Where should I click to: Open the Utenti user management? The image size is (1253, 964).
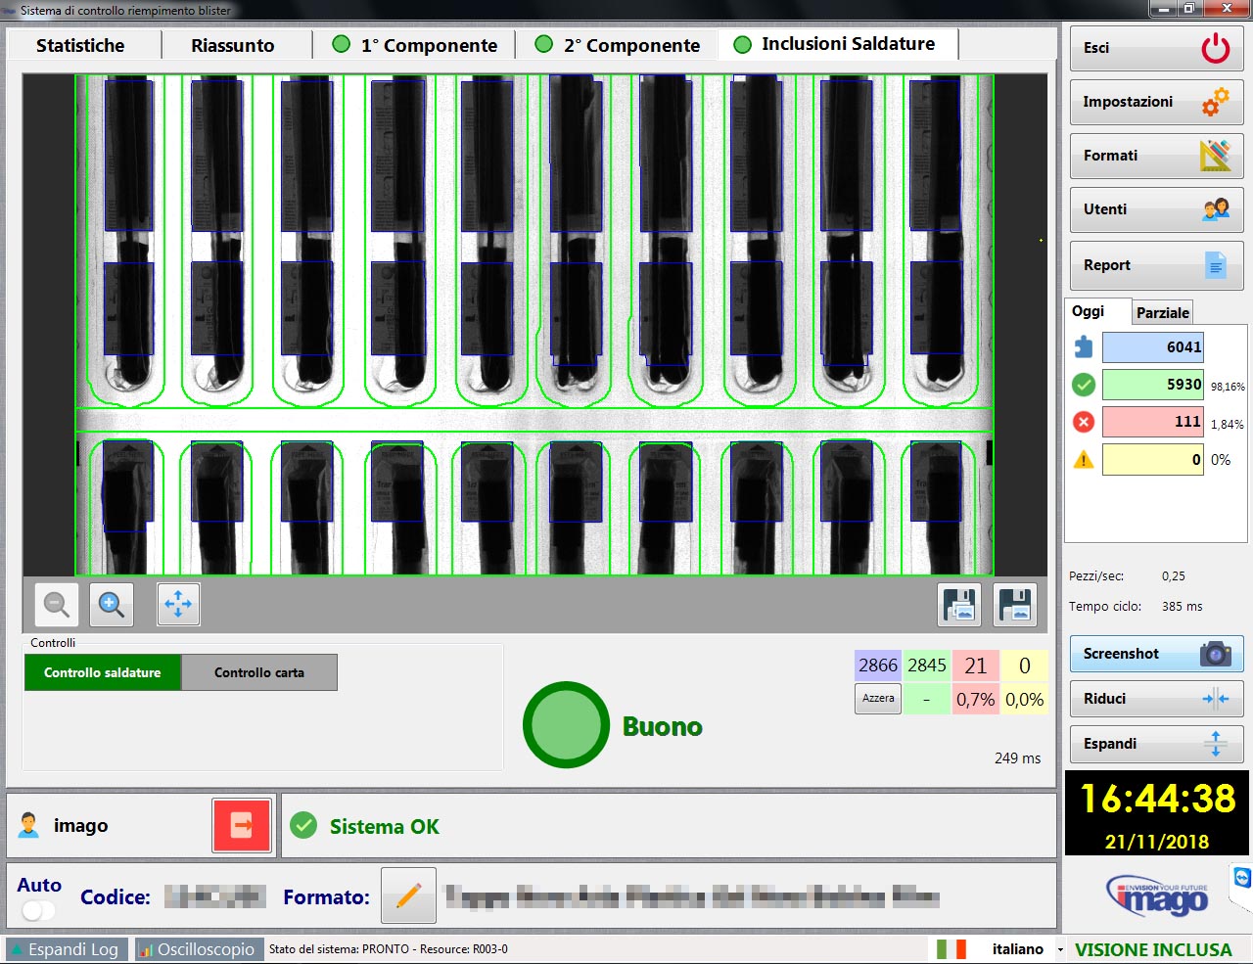pos(1156,209)
